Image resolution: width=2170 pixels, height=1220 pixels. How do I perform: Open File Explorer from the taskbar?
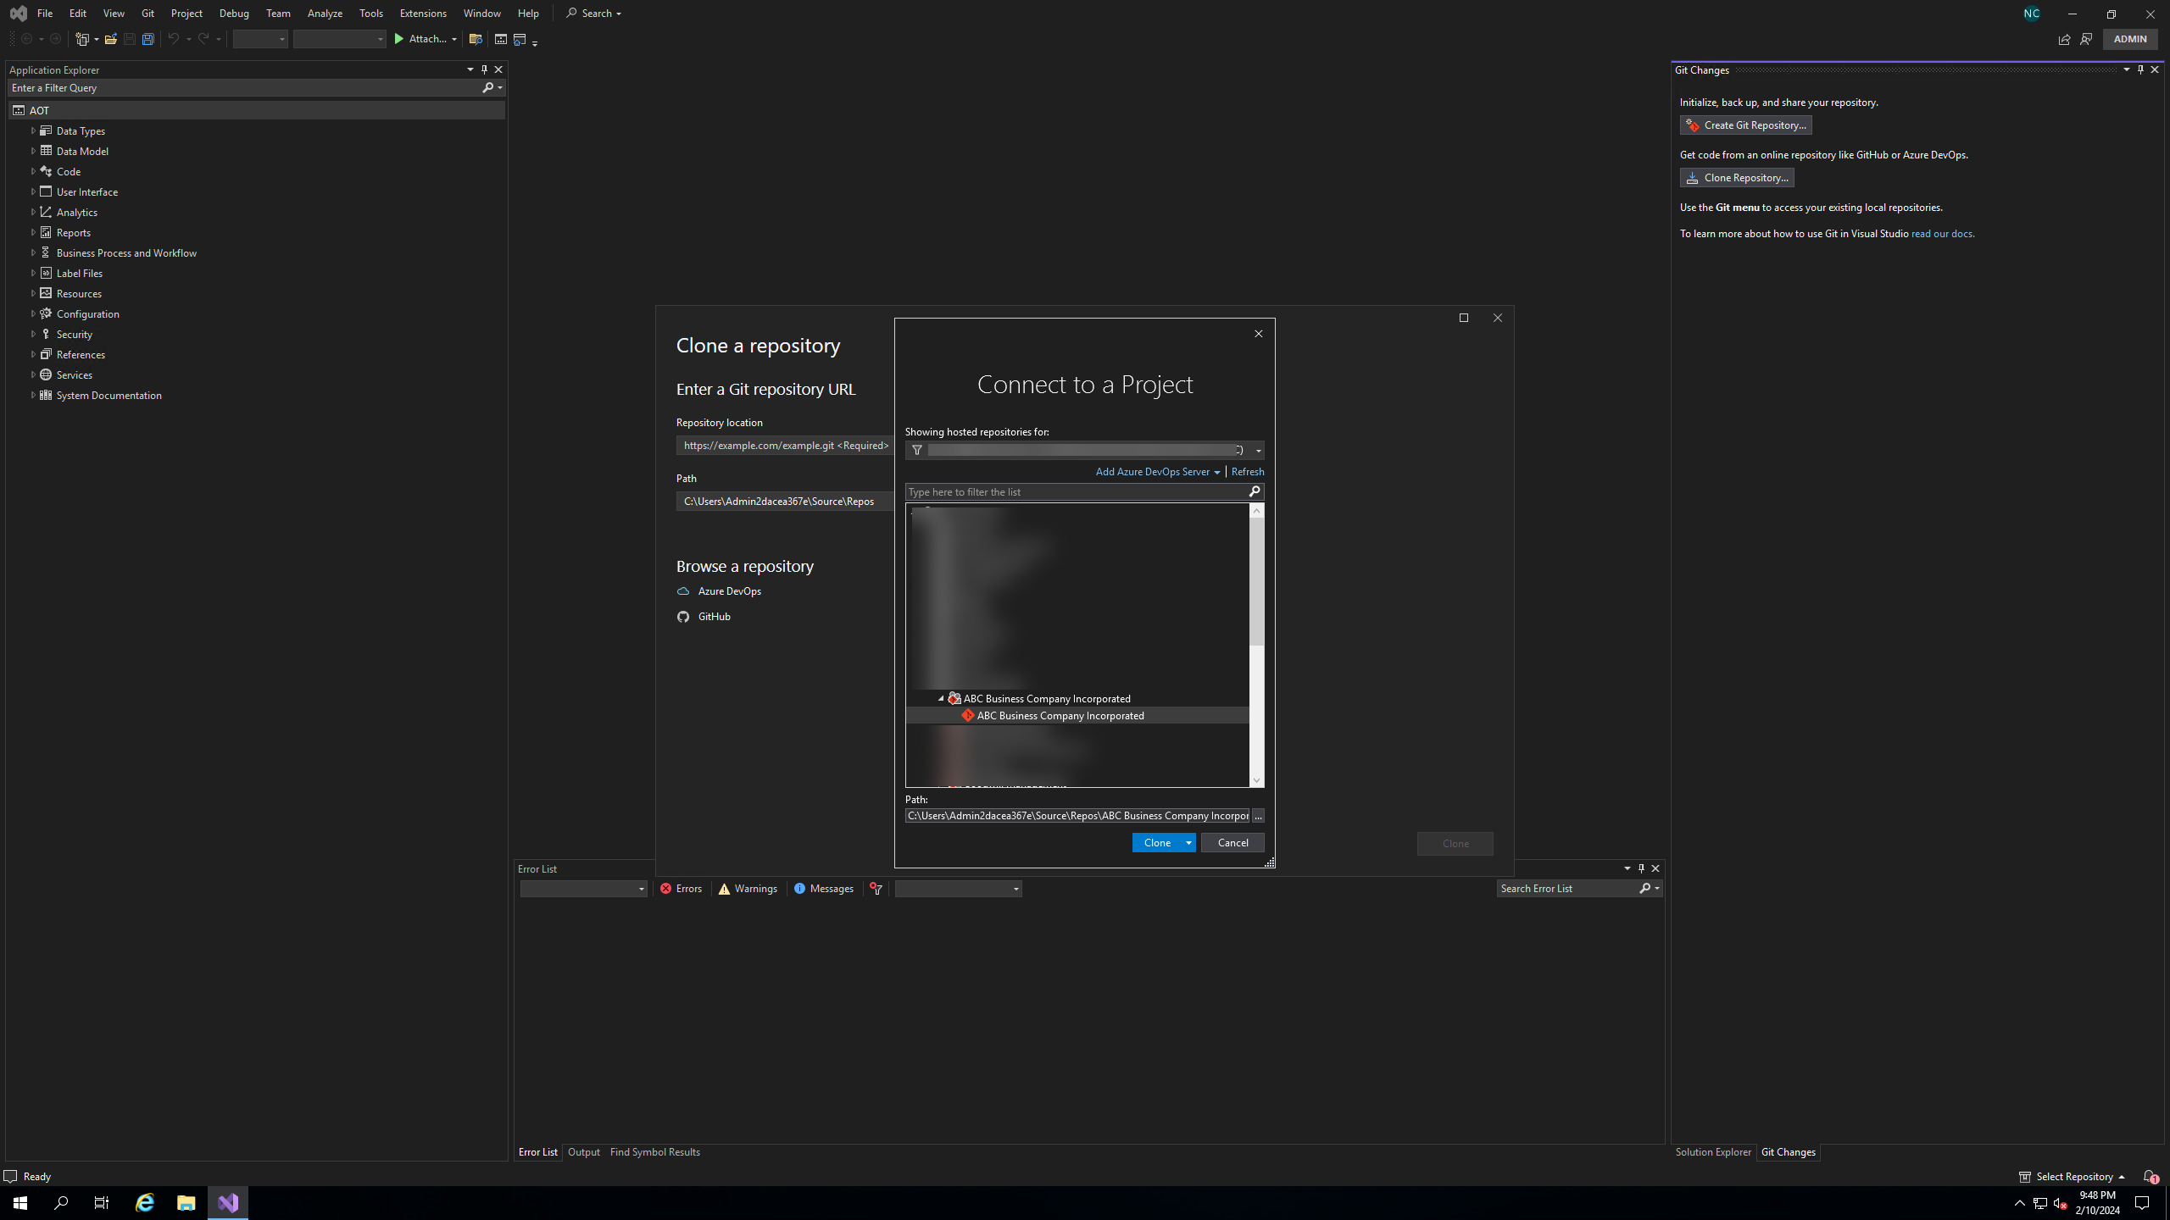pos(186,1202)
